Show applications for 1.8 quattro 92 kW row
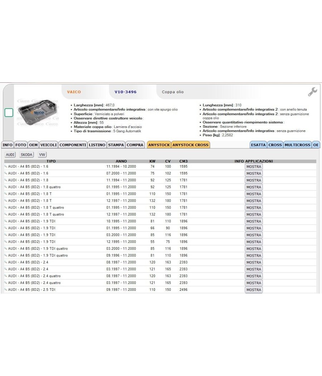Image resolution: width=322 pixels, height=376 pixels. tap(254, 187)
